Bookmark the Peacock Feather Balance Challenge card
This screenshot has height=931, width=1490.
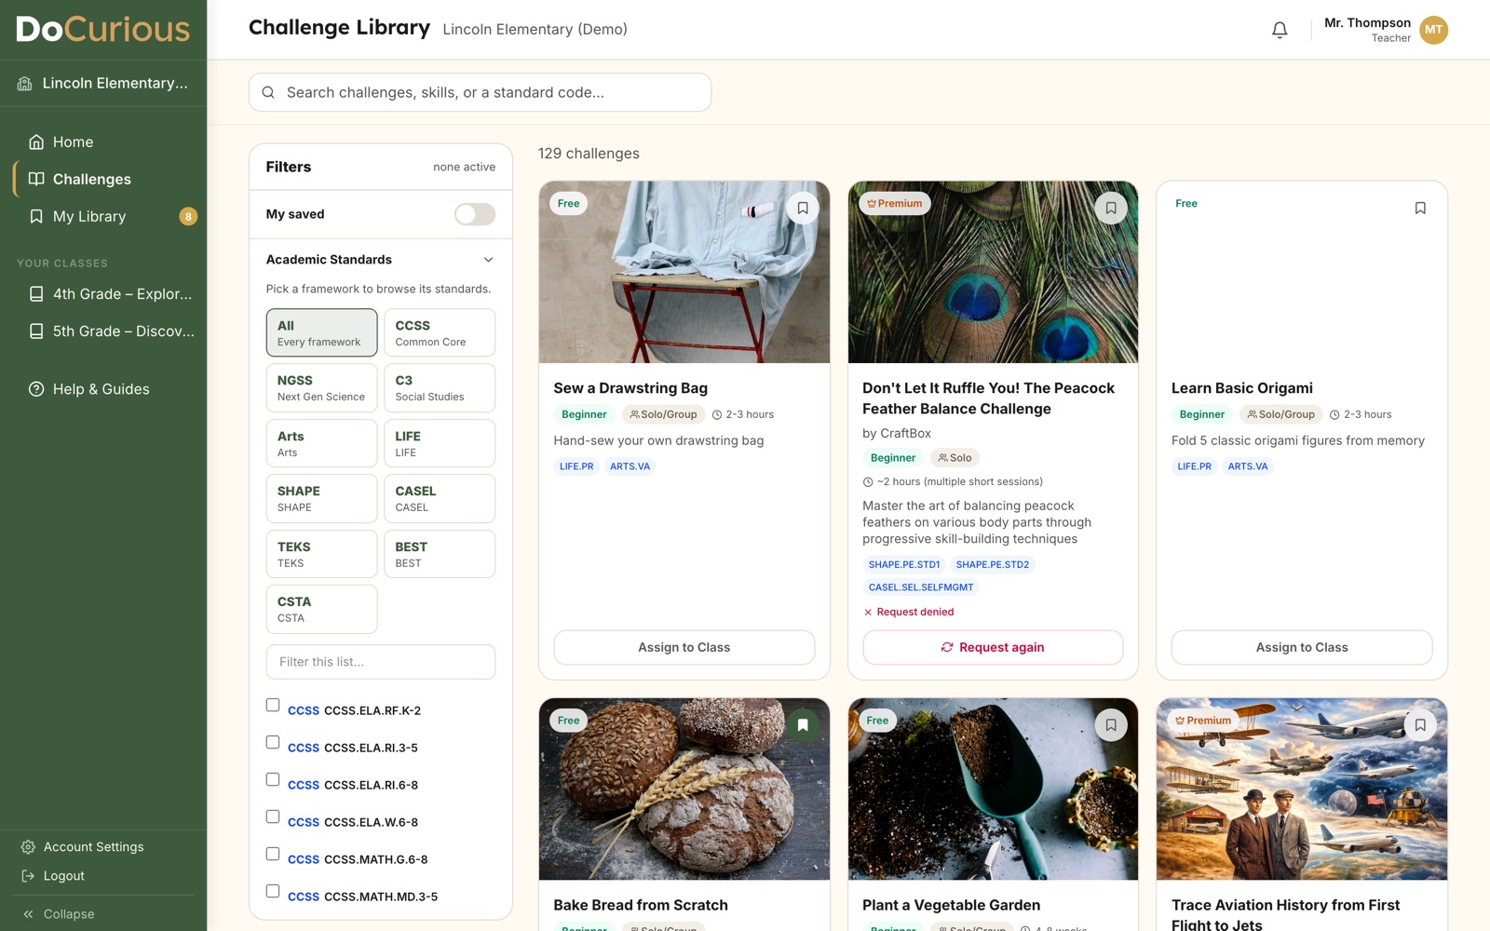1111,208
